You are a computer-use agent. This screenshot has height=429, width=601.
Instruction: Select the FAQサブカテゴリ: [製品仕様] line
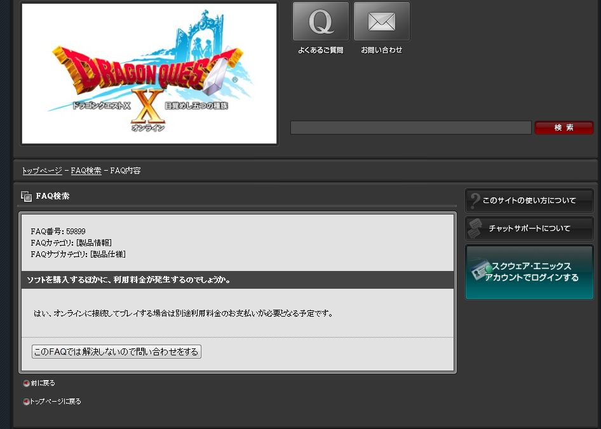tap(78, 254)
